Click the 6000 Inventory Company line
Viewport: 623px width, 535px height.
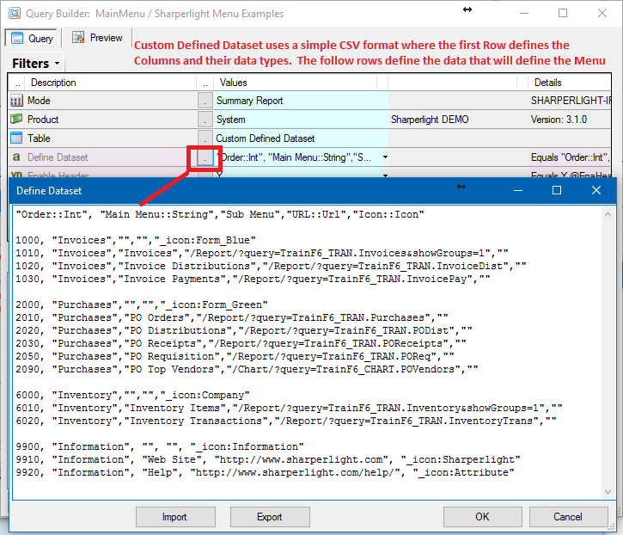[132, 395]
